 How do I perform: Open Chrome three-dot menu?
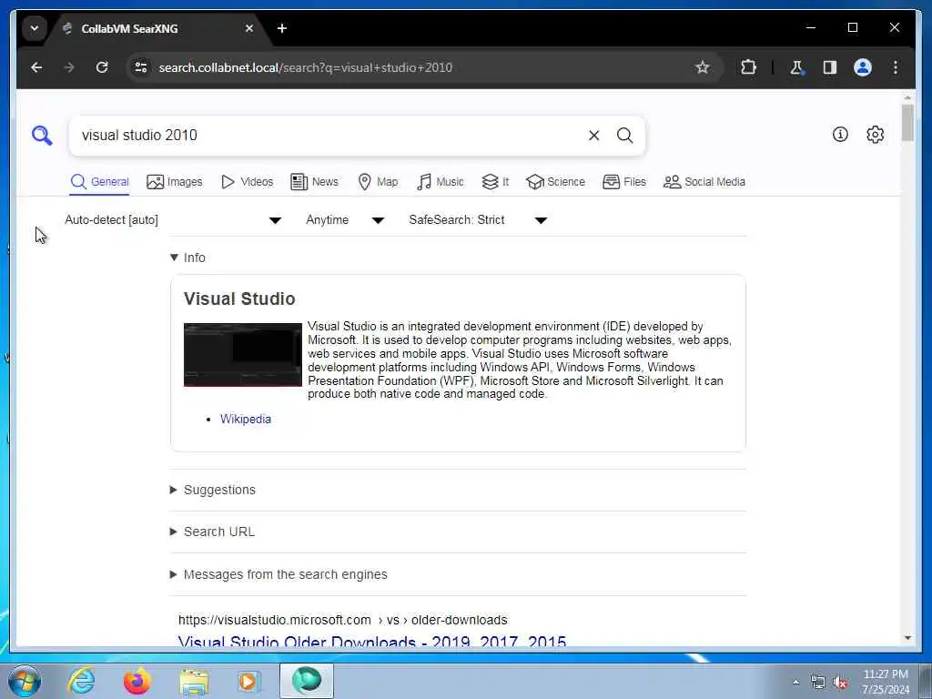(896, 67)
